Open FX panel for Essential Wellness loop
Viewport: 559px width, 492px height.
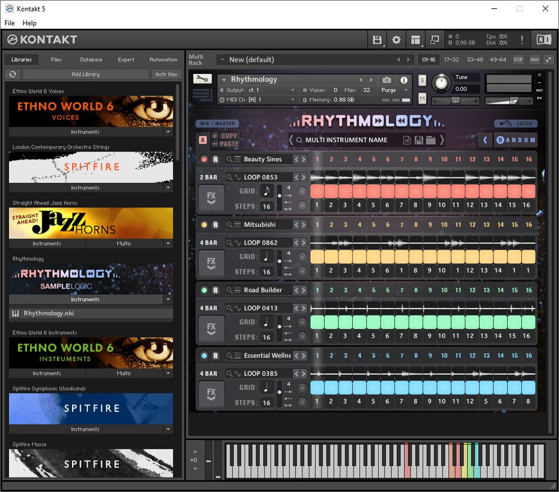[212, 394]
